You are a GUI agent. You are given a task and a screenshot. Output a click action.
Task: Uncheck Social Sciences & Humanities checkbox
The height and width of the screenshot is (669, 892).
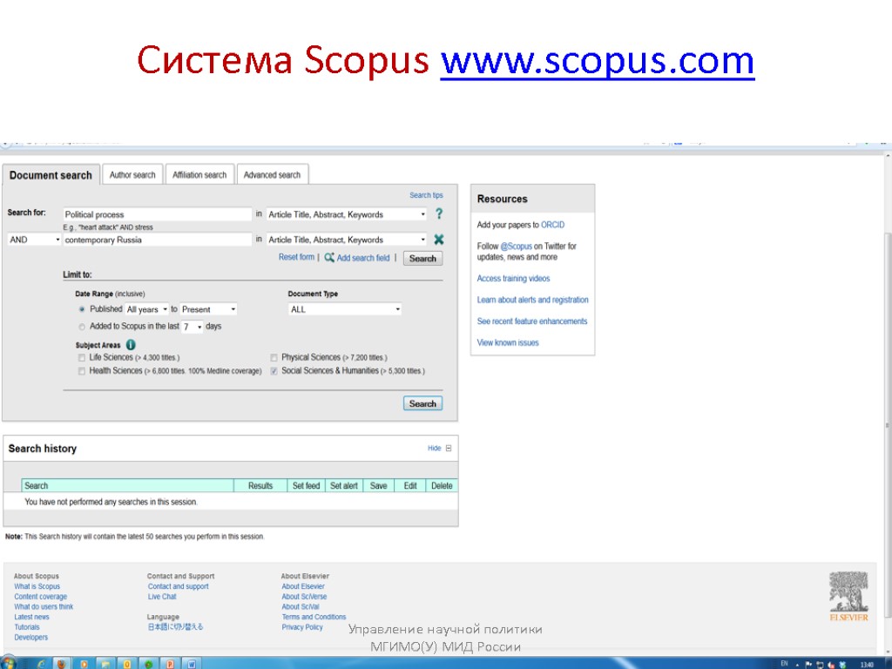point(274,371)
